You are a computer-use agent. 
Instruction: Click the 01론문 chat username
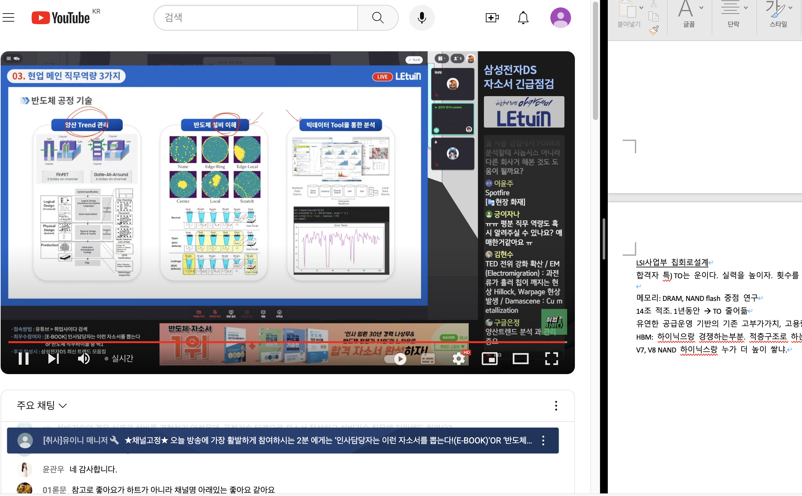click(55, 490)
